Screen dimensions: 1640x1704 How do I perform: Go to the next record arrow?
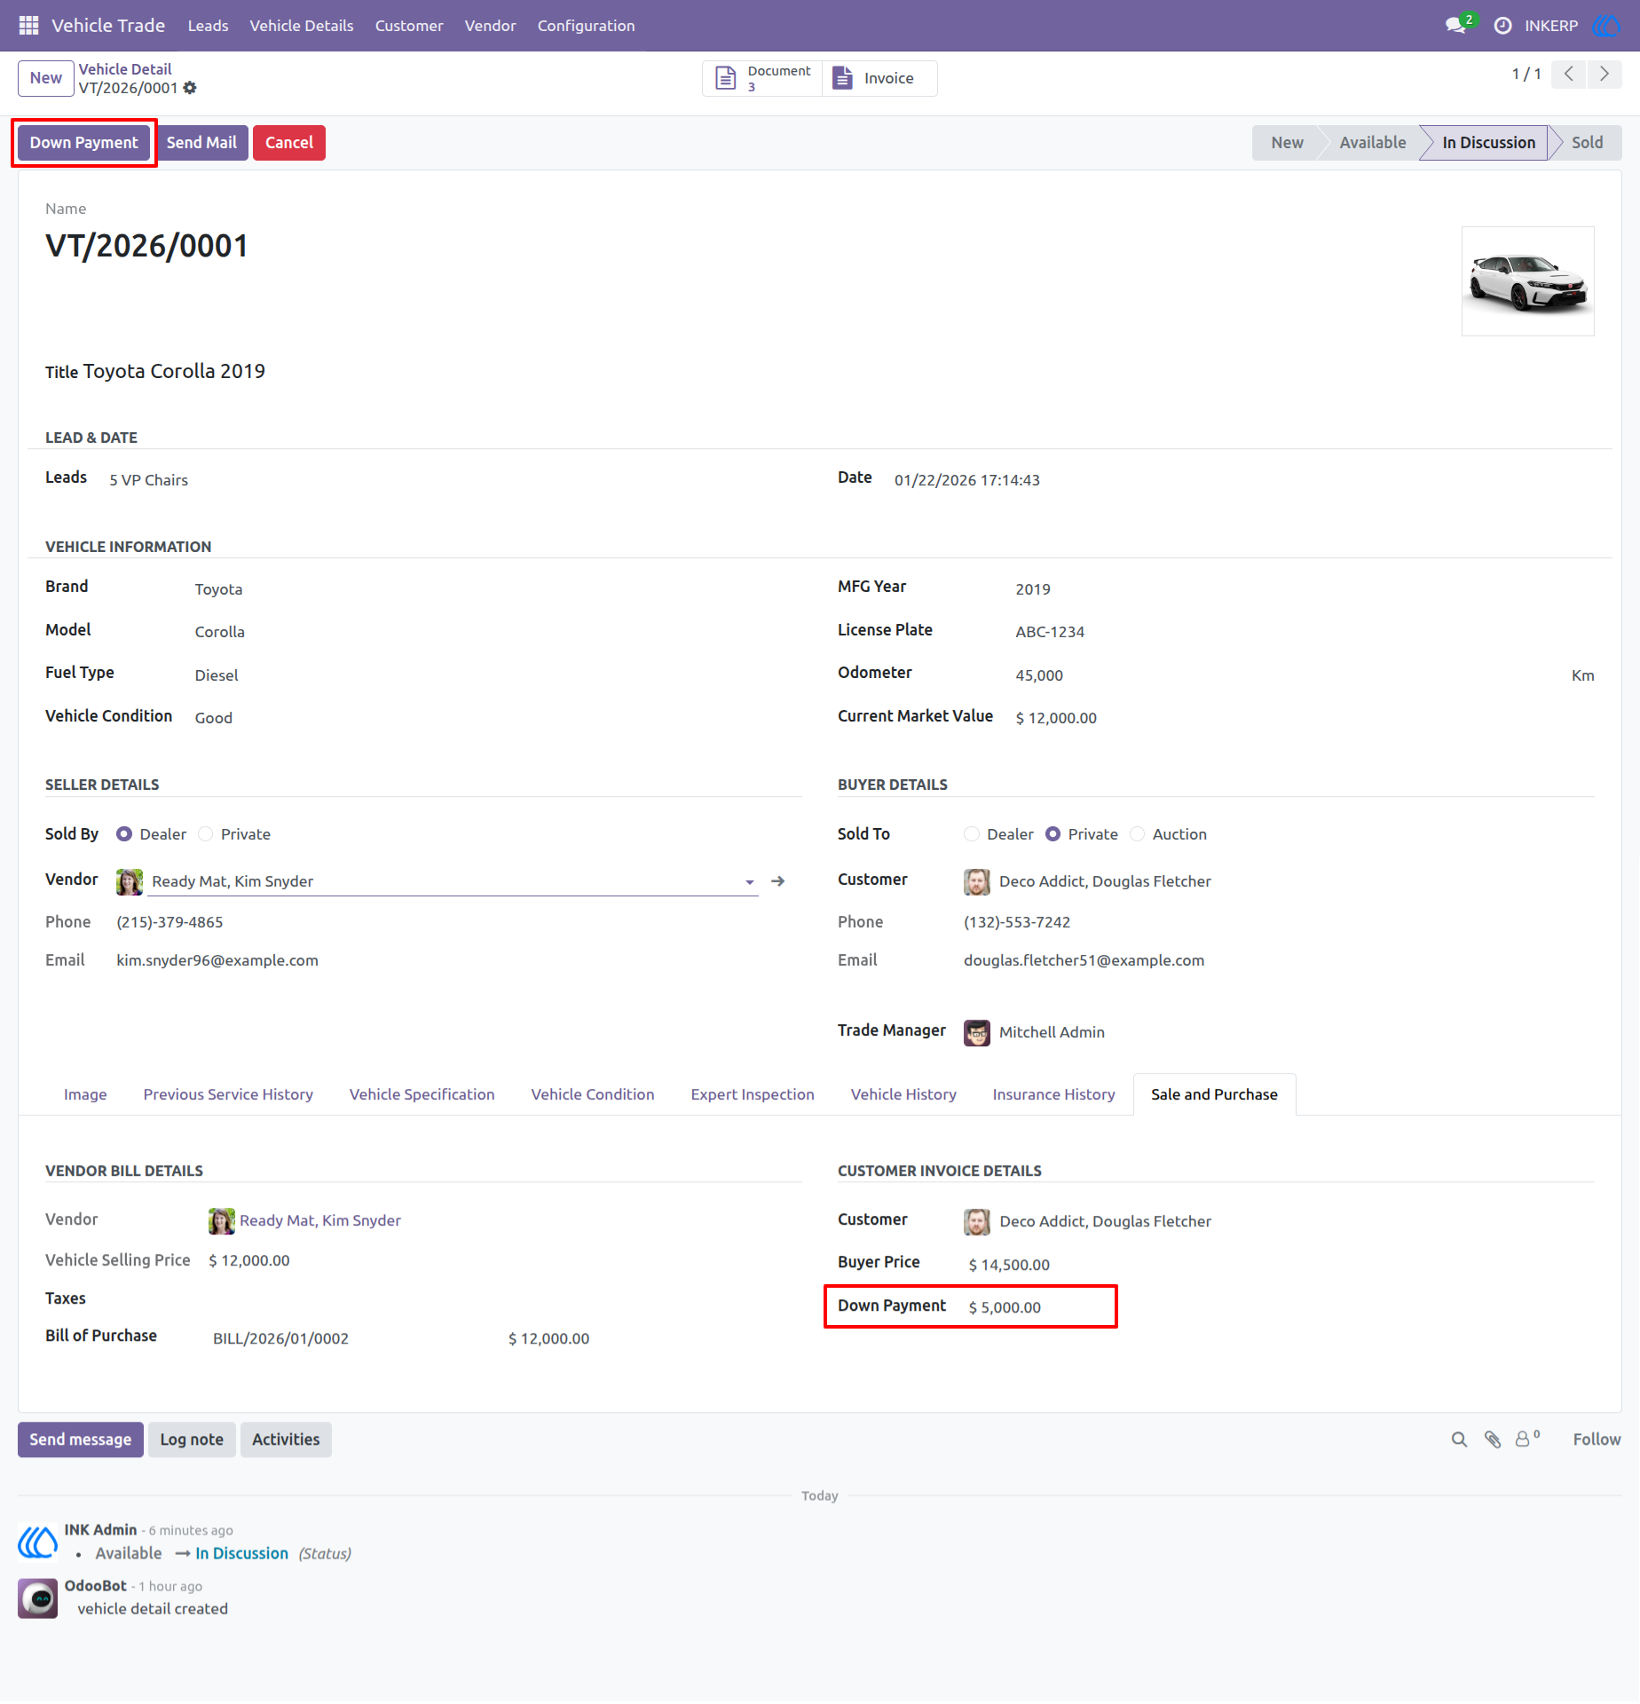click(1605, 75)
